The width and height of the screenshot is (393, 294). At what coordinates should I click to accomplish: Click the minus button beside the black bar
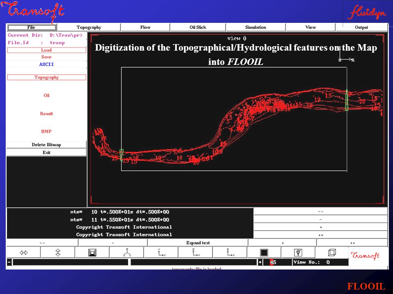pos(9,262)
